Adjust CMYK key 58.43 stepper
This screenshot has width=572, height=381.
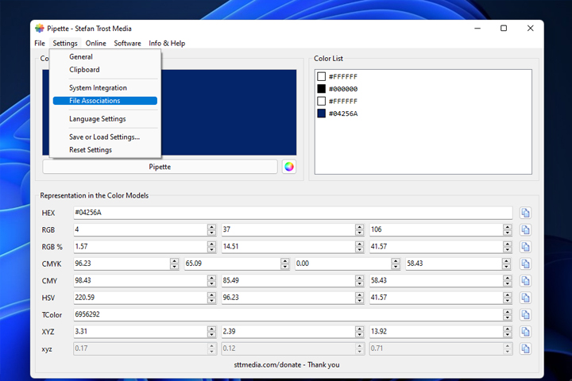[x=506, y=264]
